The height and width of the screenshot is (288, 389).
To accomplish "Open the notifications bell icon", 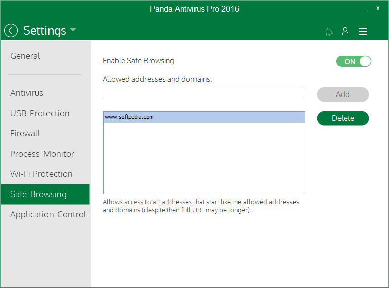I will (329, 32).
